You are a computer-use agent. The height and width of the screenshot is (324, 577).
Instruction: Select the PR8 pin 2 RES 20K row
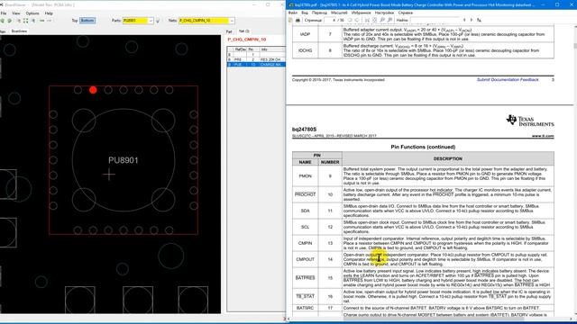(256, 59)
